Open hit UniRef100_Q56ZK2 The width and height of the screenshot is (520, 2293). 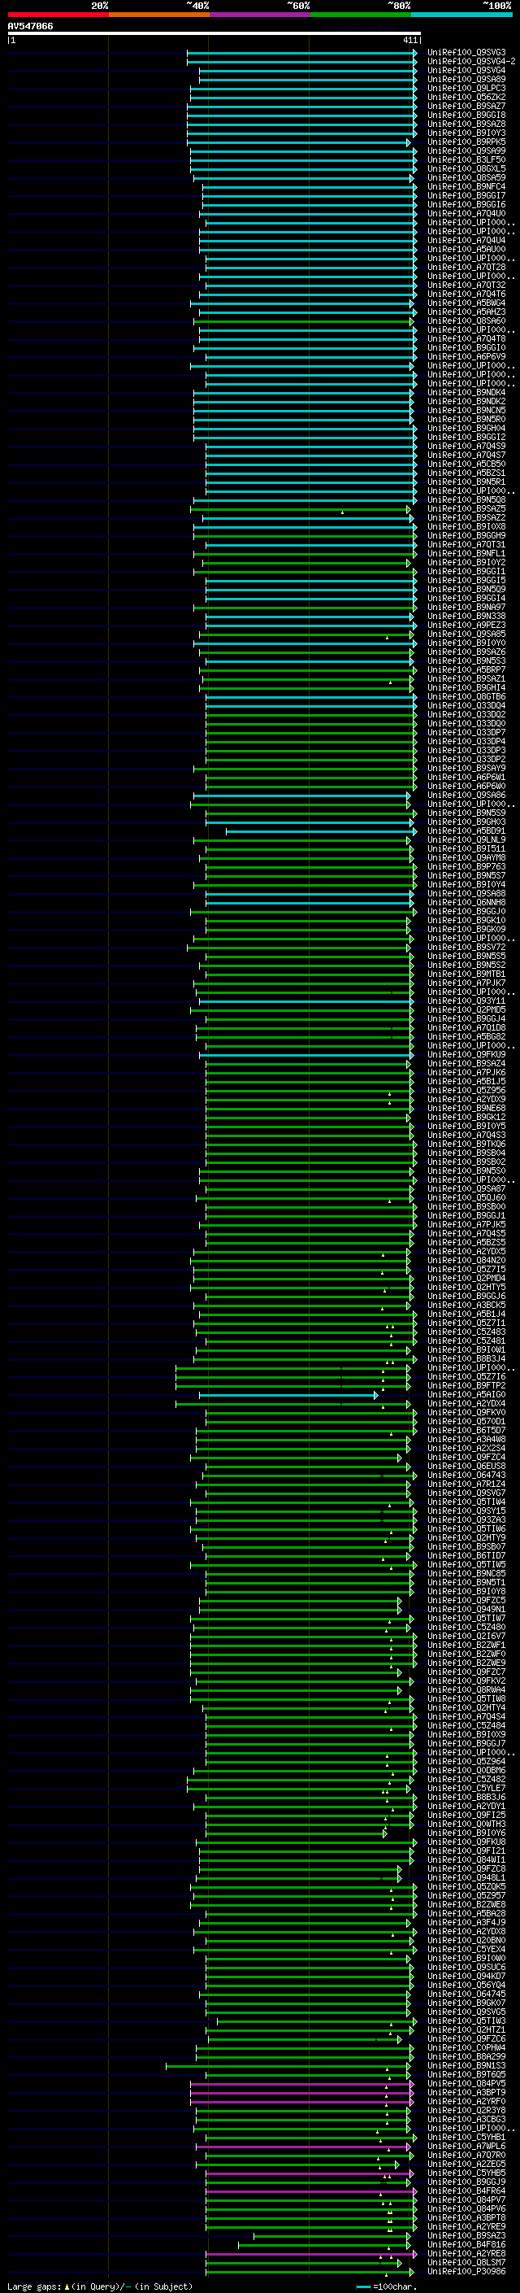point(466,97)
